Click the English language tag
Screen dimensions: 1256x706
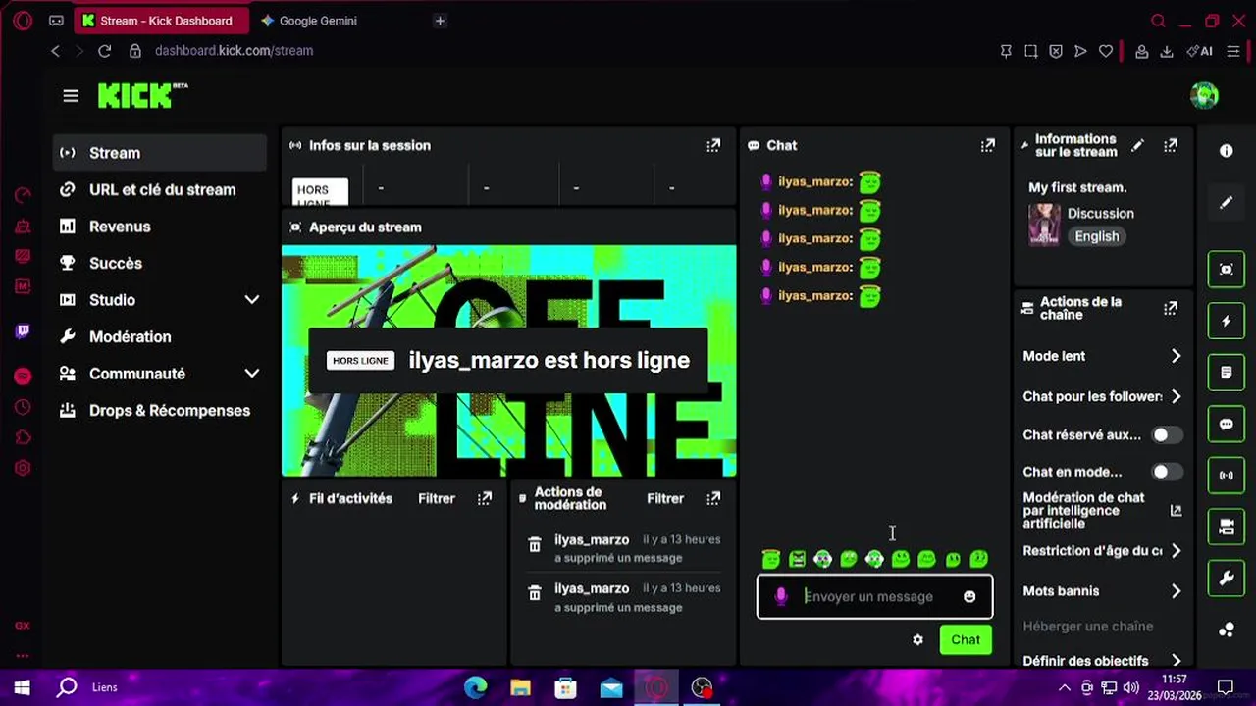[1096, 236]
